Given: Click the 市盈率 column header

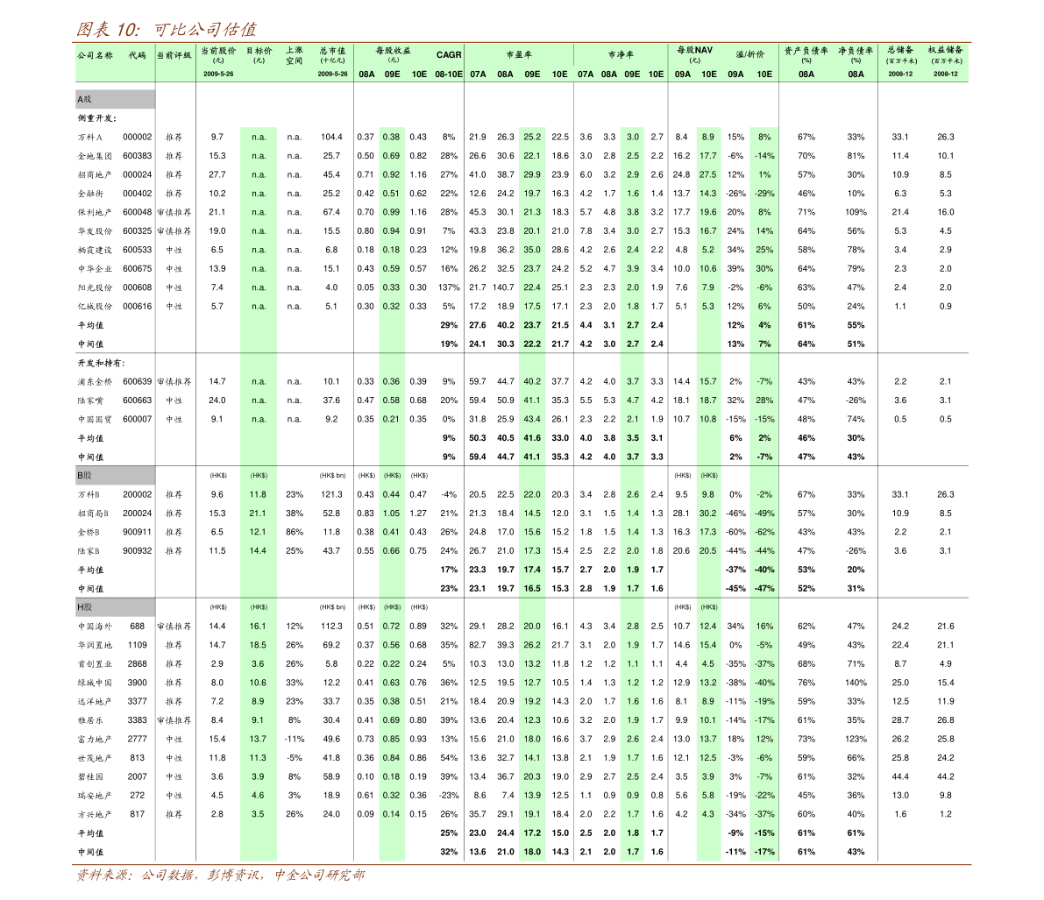Looking at the screenshot, I should pos(519,54).
